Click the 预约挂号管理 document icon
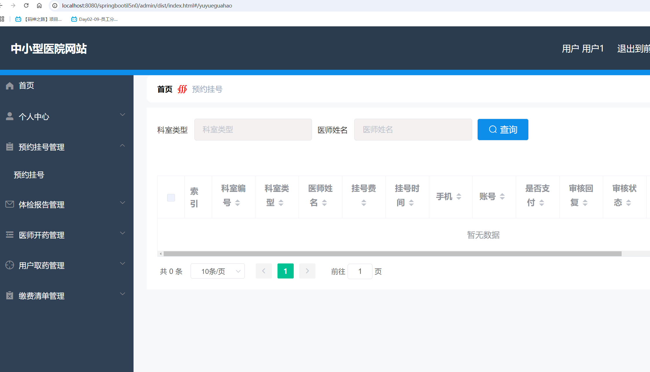Screen dimensions: 650x372 (9, 147)
